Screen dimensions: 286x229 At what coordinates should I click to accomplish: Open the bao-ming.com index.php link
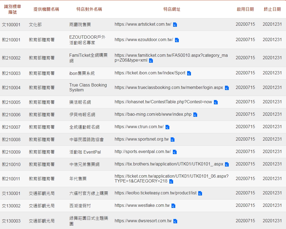pyautogui.click(x=153, y=114)
